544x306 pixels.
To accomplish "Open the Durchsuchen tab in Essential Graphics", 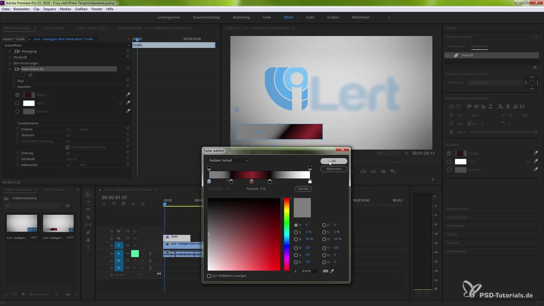I will 456,46.
